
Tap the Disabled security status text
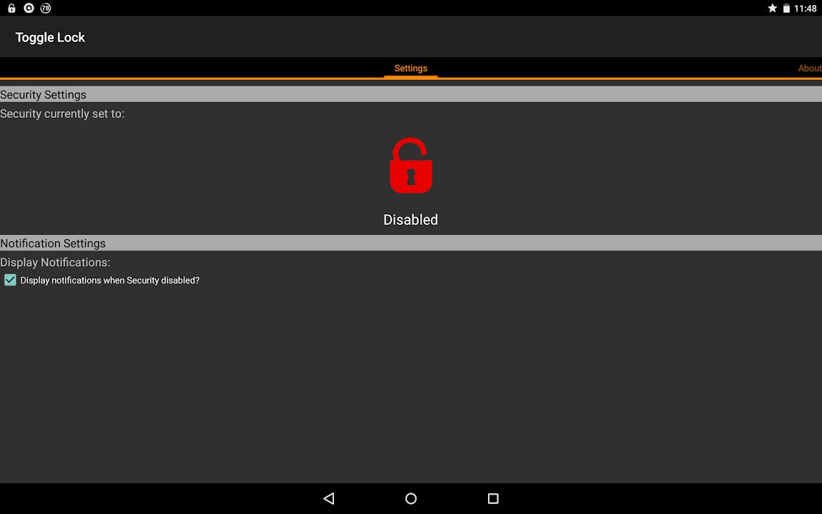(x=410, y=220)
